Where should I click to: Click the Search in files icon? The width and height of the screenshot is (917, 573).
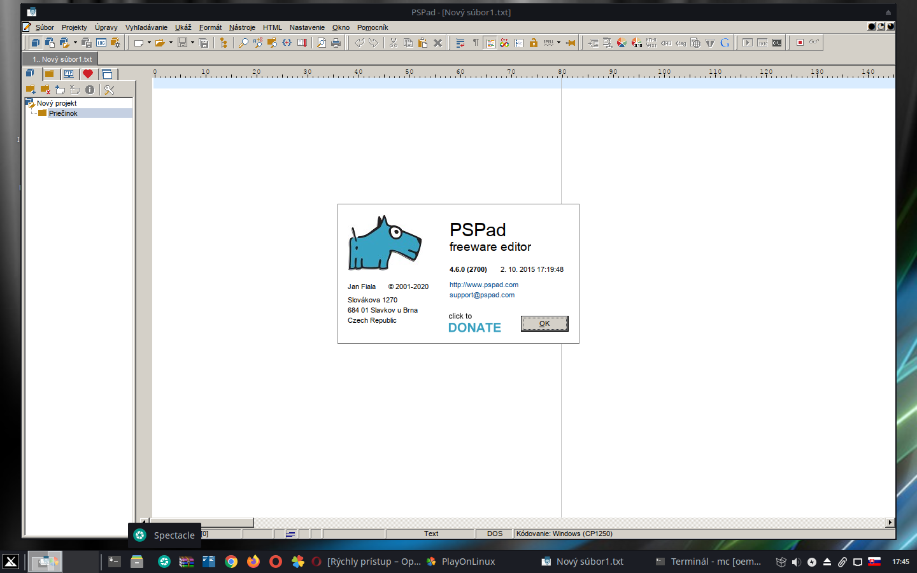[x=273, y=43]
